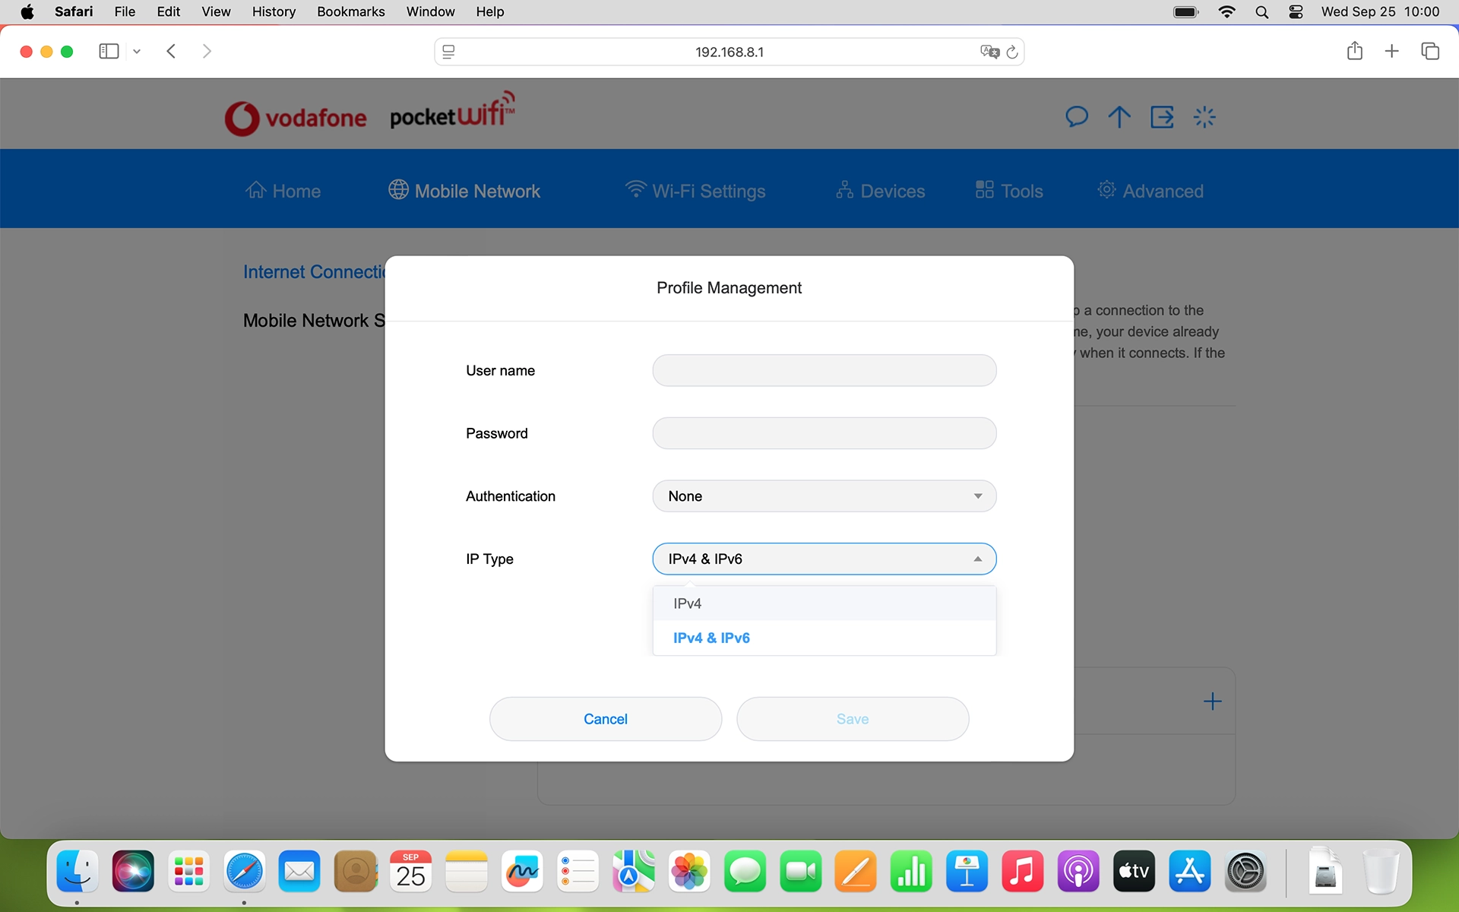The width and height of the screenshot is (1459, 912).
Task: Click the plus icon on the page
Action: (1213, 701)
